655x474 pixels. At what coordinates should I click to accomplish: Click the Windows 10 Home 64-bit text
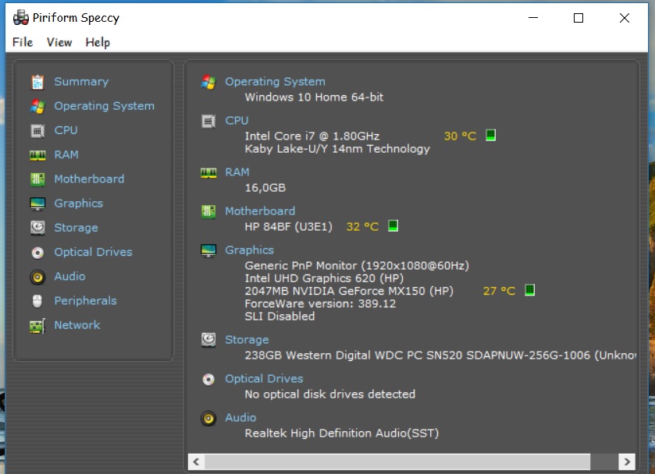[x=314, y=97]
